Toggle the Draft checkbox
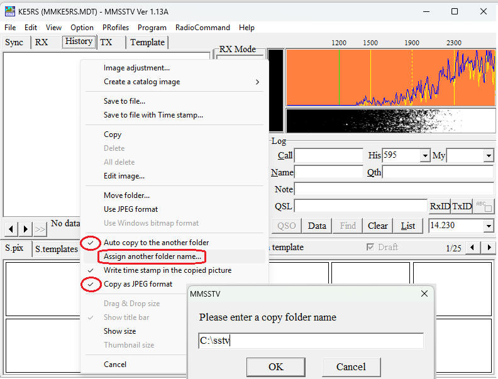The width and height of the screenshot is (498, 379). (x=371, y=247)
